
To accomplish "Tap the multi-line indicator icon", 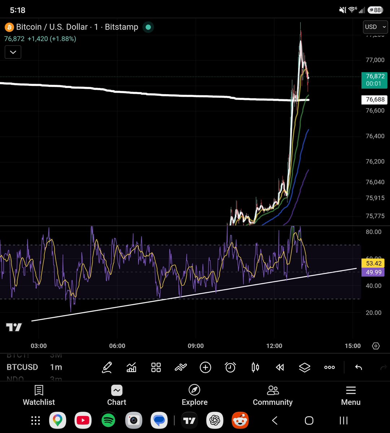I will tap(181, 367).
